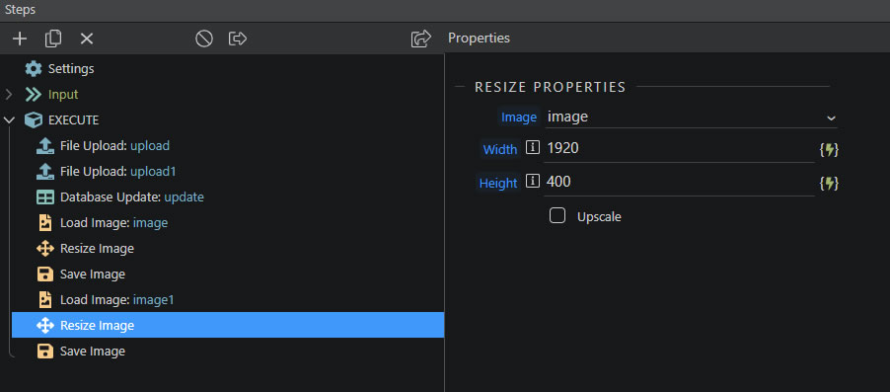Enable the Upscale checkbox

click(x=557, y=216)
